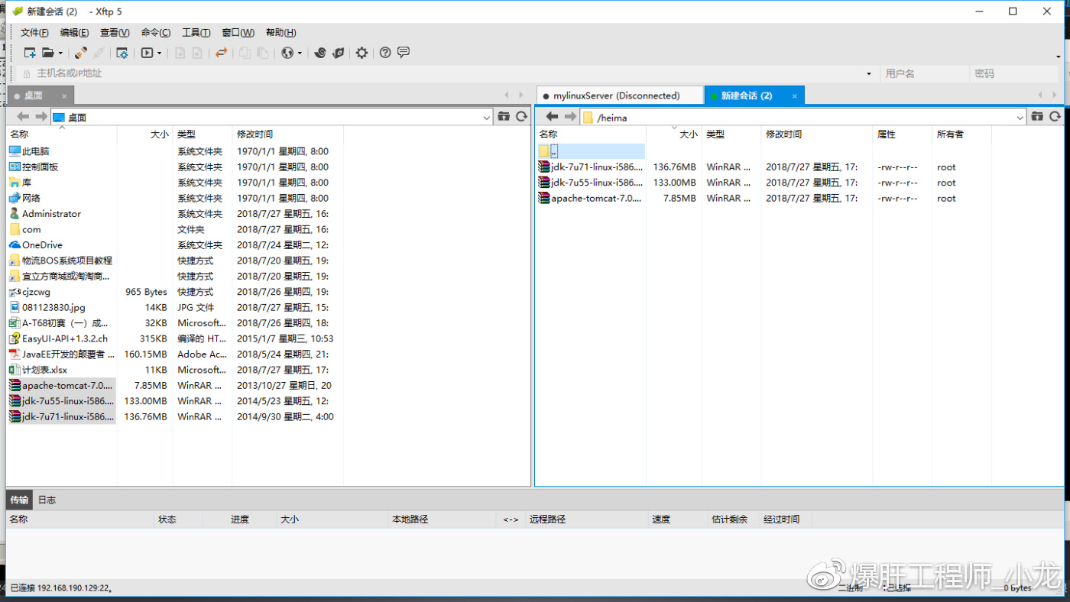This screenshot has width=1070, height=602.
Task: Refresh the local pane file list
Action: click(x=522, y=117)
